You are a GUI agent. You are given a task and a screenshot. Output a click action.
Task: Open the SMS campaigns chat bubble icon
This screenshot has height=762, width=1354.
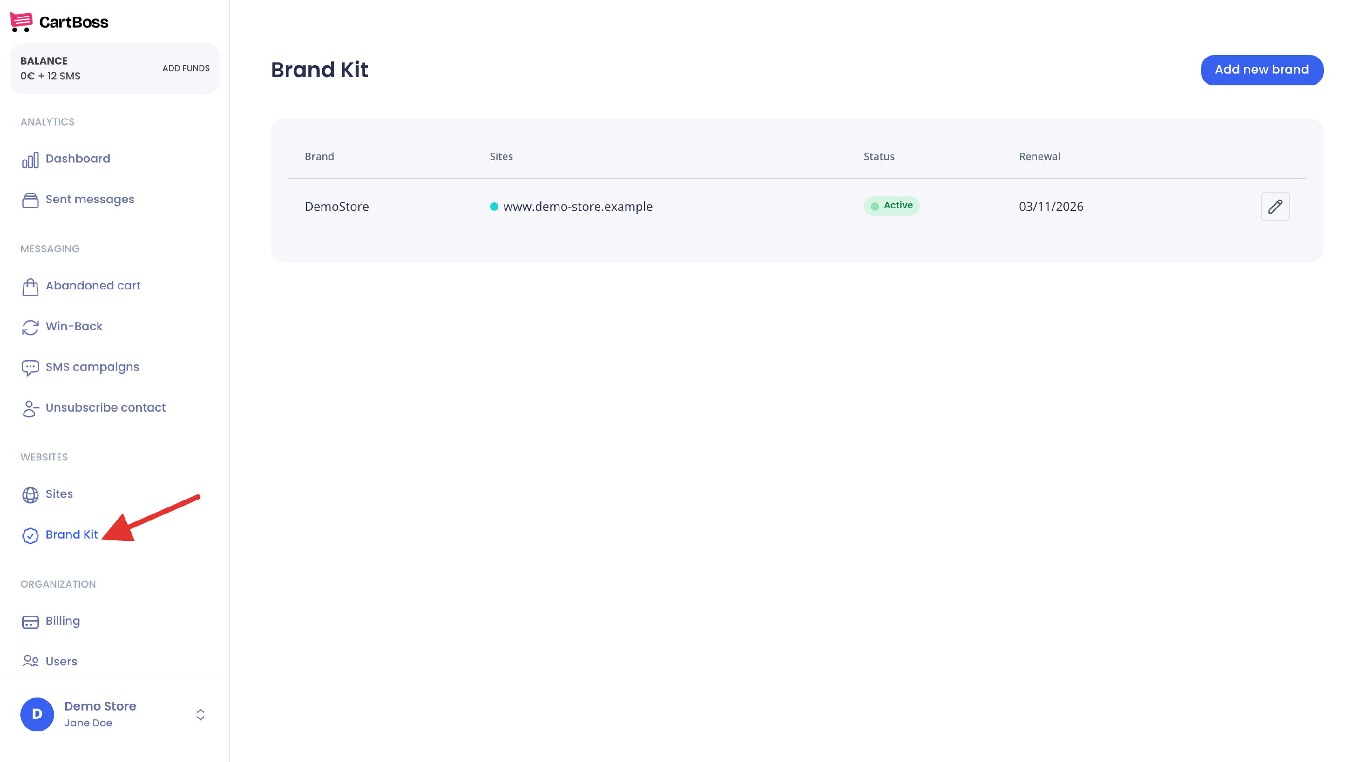coord(30,368)
